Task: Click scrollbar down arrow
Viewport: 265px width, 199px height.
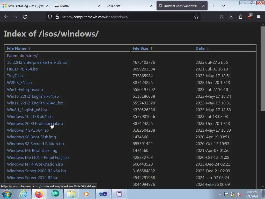Action: tap(263, 187)
